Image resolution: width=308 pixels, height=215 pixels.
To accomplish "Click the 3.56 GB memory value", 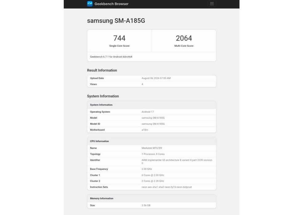I will point(146,205).
